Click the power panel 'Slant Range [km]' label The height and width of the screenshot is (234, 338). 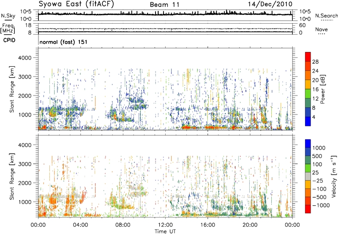tap(12, 89)
